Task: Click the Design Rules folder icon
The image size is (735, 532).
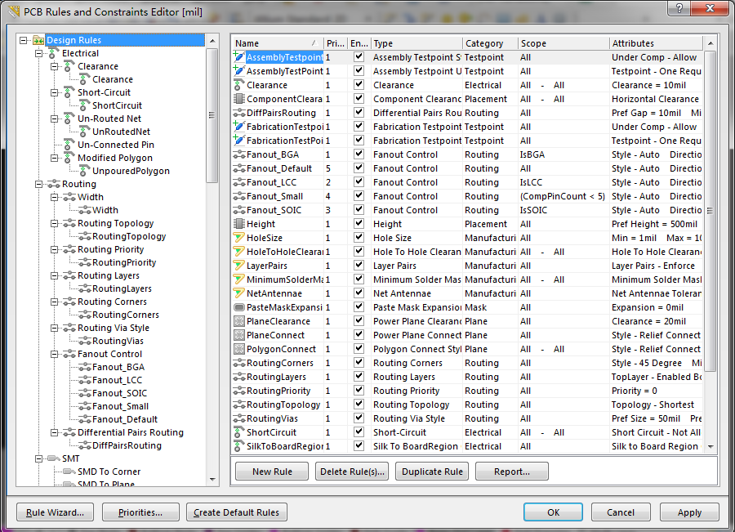Action: point(38,40)
